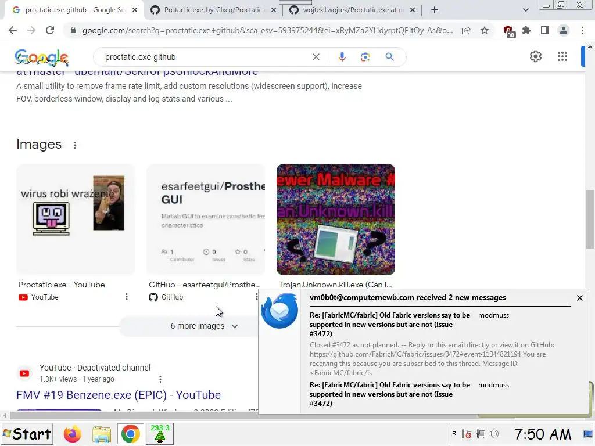Open Google apps grid

(562, 56)
